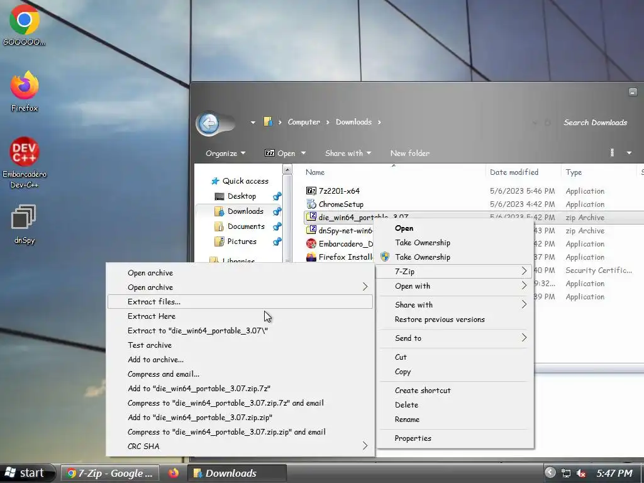Click the Desktop icon in navigation pane
Screen dimensions: 644x483
[219, 196]
